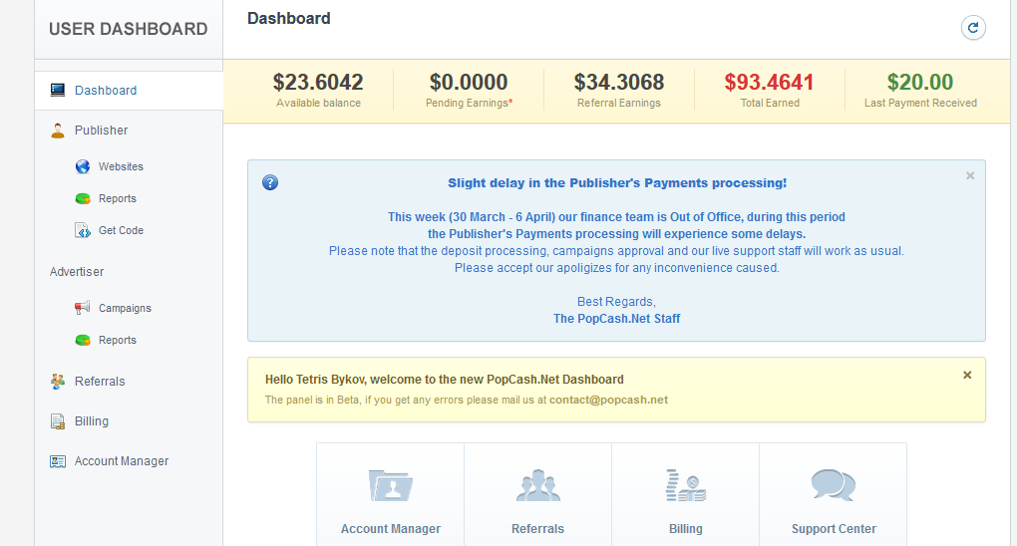Click the pie chart icon beside Publisher Reports

[83, 198]
